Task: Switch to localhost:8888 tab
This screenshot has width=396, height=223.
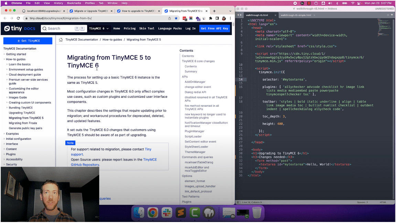Action: click(x=43, y=11)
